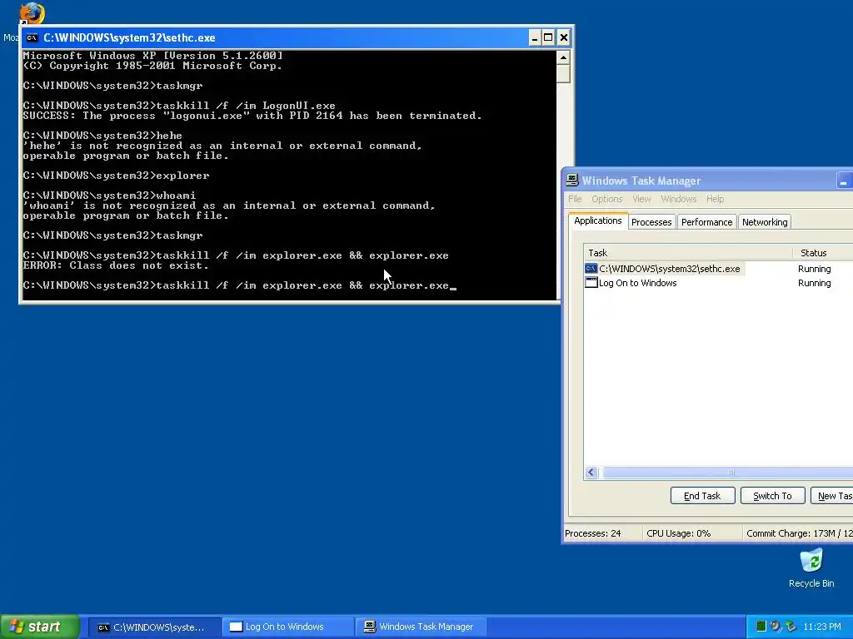Click Commit Charge value in status bar
Image resolution: width=853 pixels, height=639 pixels.
click(799, 533)
